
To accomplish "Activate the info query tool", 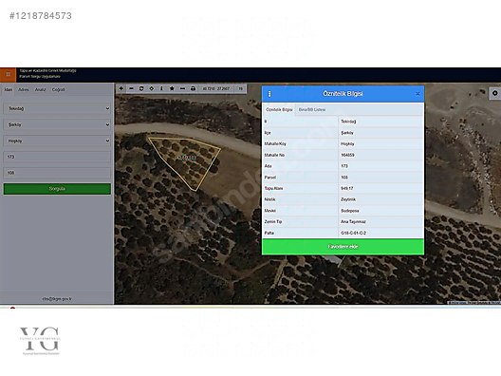I will coord(161,88).
